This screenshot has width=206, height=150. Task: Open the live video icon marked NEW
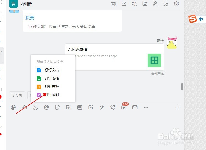point(124,107)
